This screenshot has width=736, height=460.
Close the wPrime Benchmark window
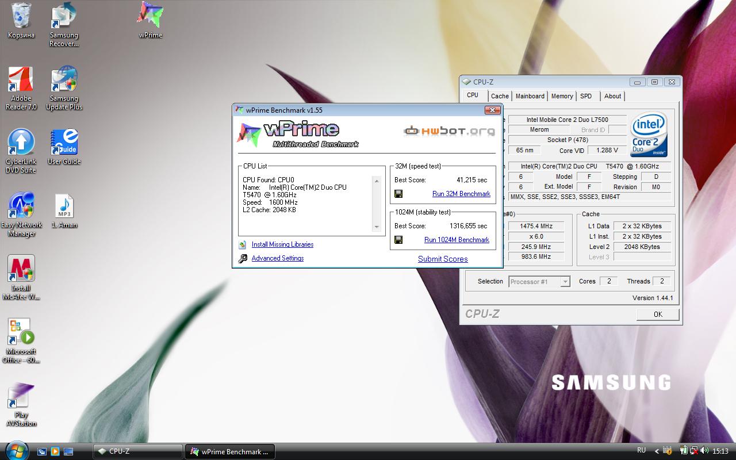click(492, 110)
